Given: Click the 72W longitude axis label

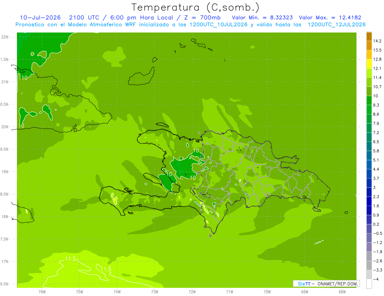Looking at the screenshot, I should point(192,292).
